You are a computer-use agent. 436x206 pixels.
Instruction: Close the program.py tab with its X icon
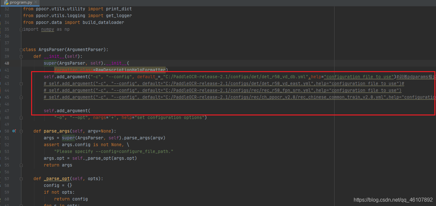tap(35, 2)
